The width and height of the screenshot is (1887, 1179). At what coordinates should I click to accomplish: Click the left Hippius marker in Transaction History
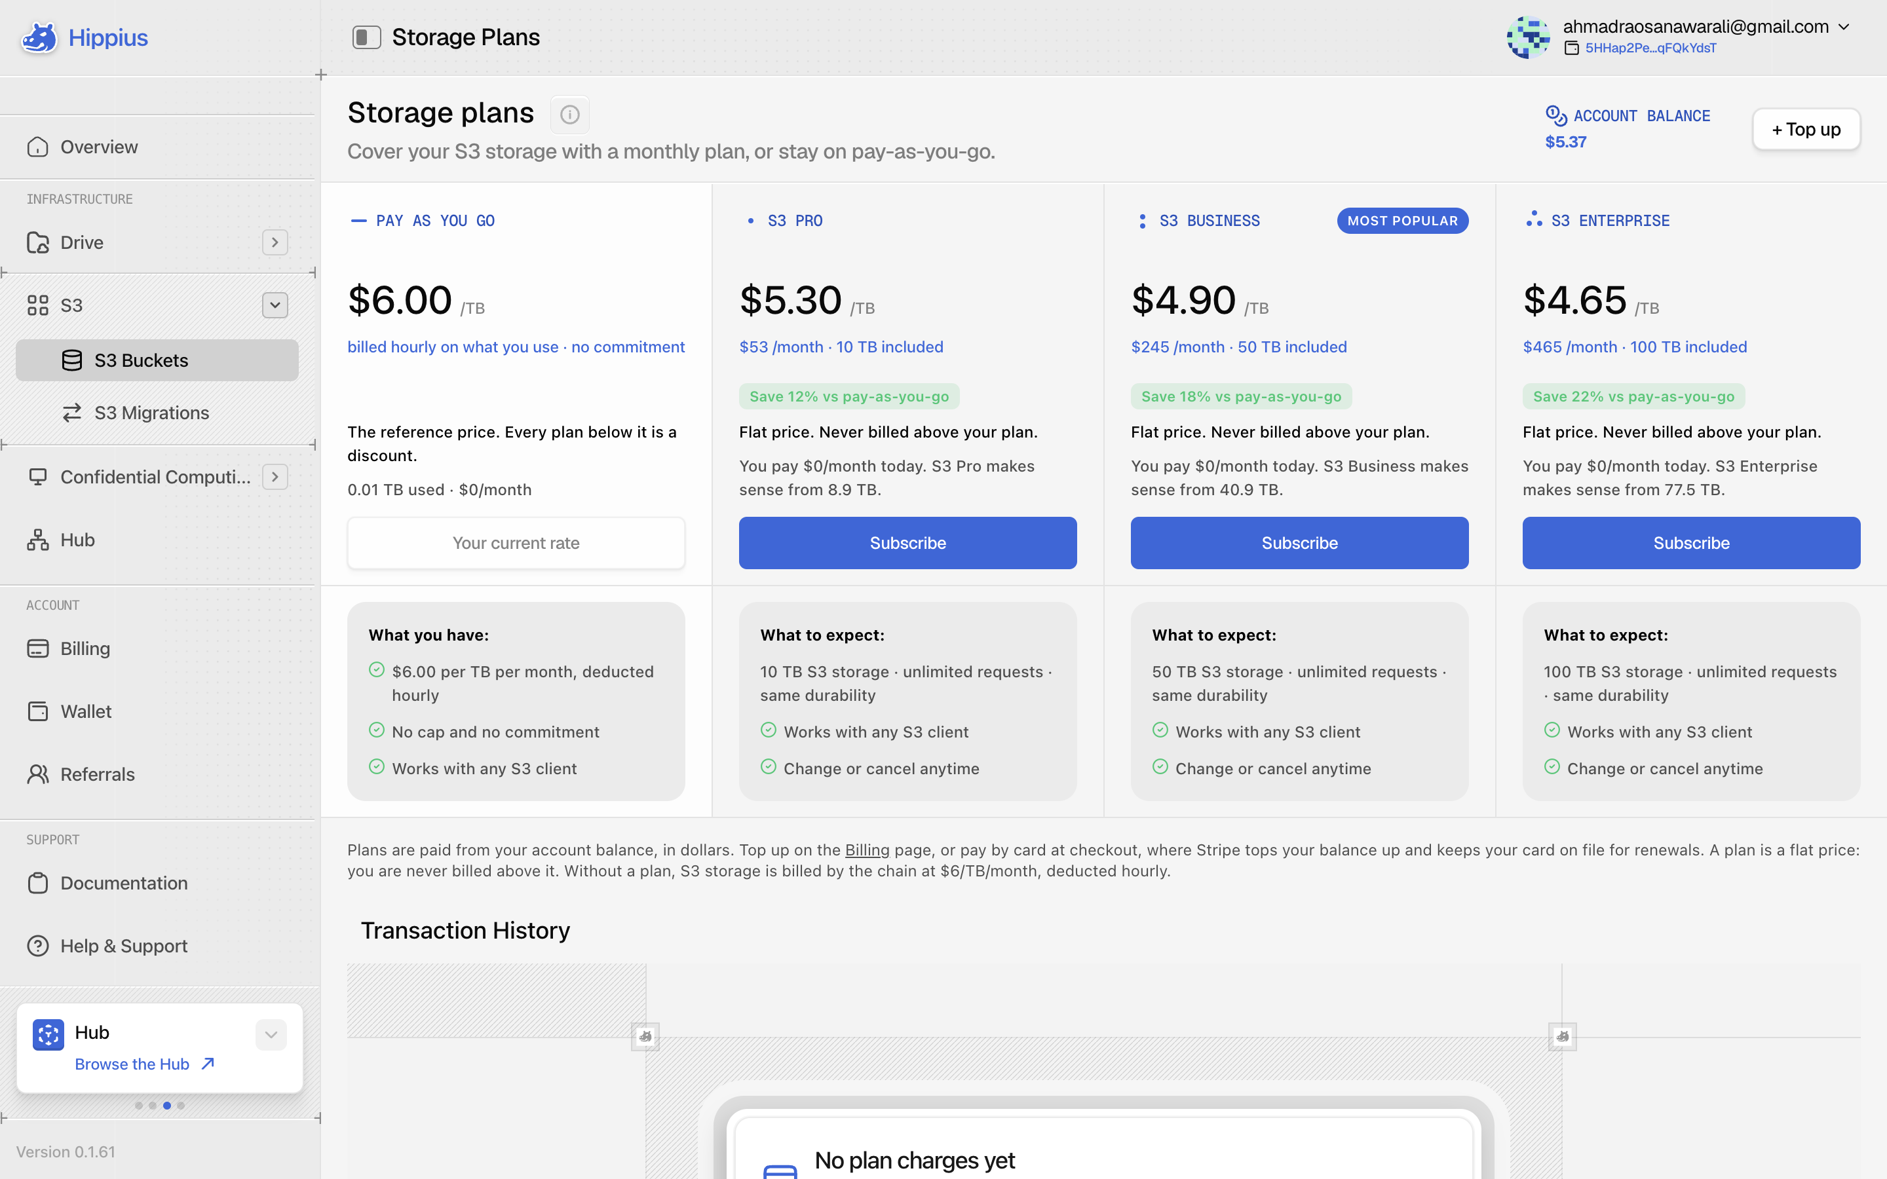pos(645,1036)
